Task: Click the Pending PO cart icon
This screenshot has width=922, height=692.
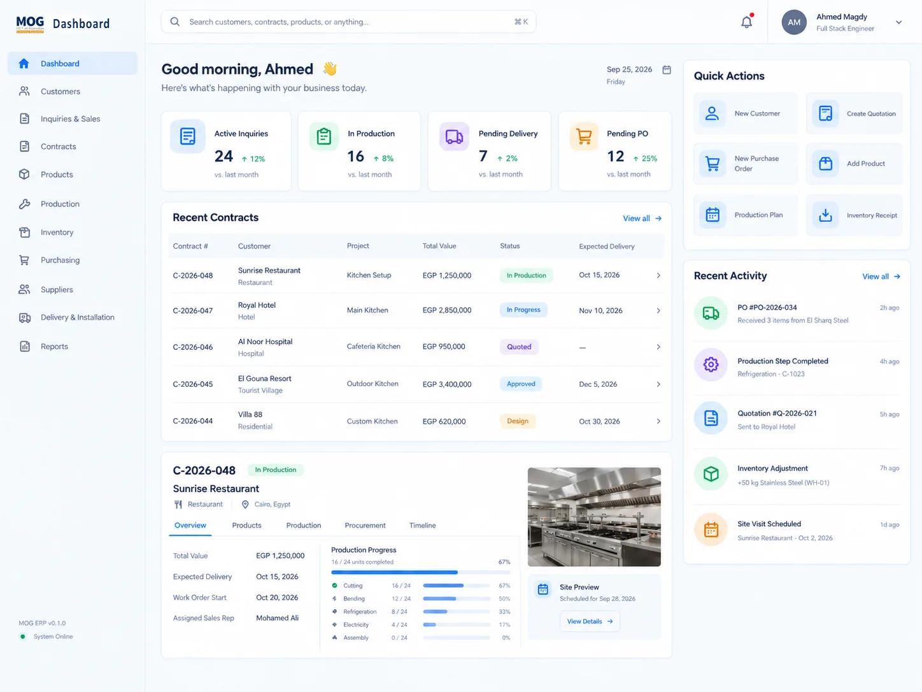Action: (584, 136)
